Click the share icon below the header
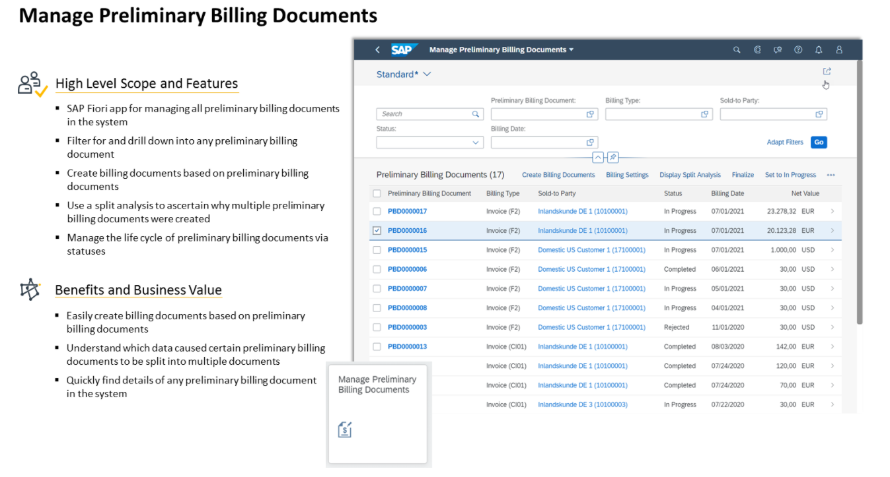The height and width of the screenshot is (477, 890). [827, 71]
